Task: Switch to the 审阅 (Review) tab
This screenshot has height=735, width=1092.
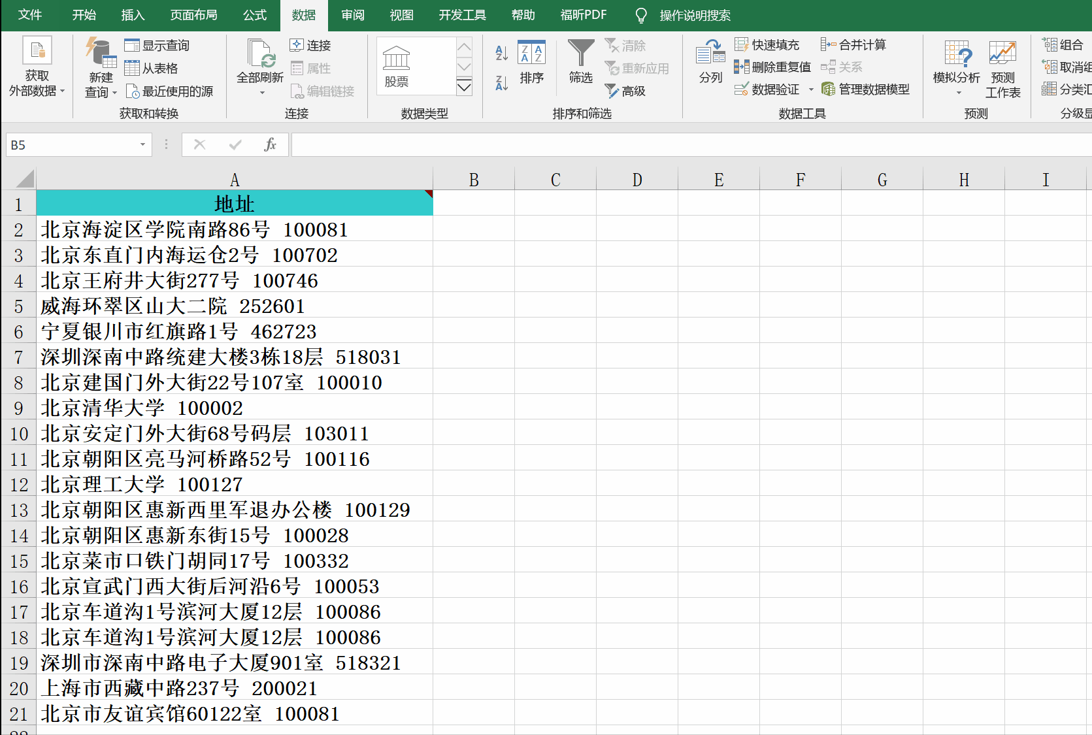Action: tap(352, 15)
